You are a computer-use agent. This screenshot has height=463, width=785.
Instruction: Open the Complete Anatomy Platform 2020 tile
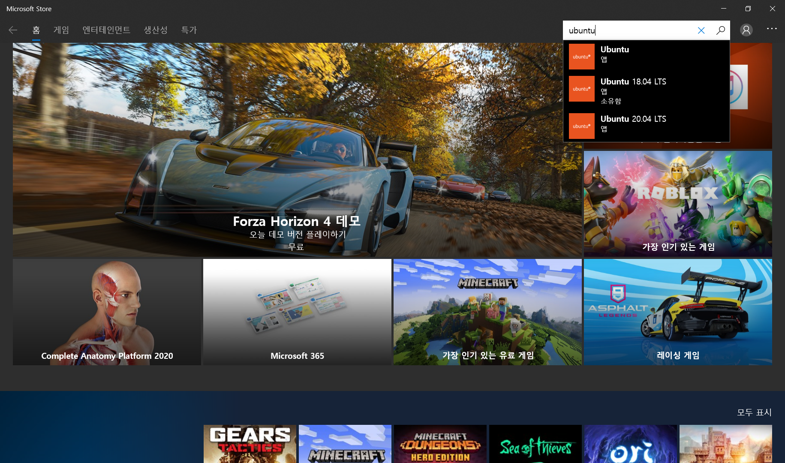click(107, 312)
